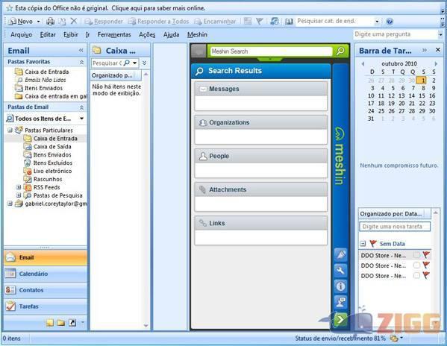Expand Pastas de Pesquisa folder
This screenshot has width=447, height=346.
tap(19, 195)
